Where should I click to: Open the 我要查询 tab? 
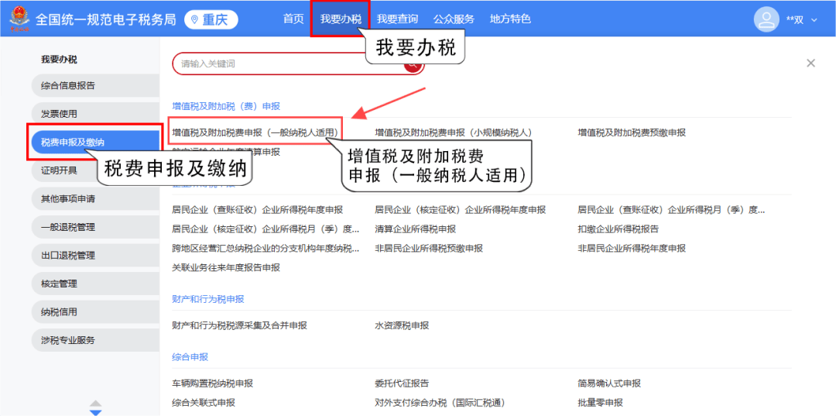(397, 19)
